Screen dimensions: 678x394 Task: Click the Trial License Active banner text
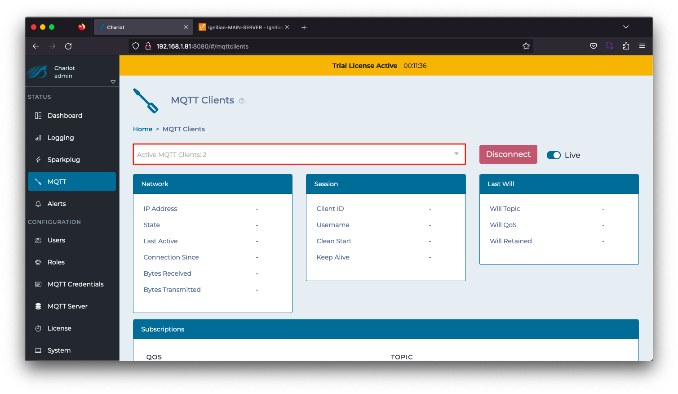[x=365, y=66]
